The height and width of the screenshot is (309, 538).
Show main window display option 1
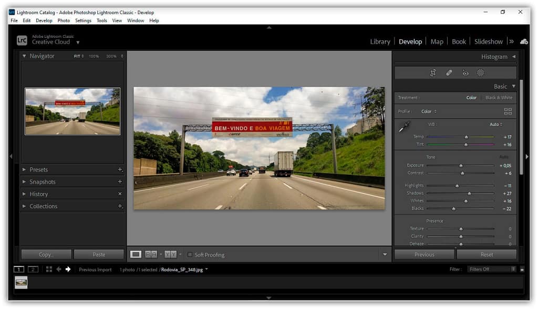coord(19,269)
